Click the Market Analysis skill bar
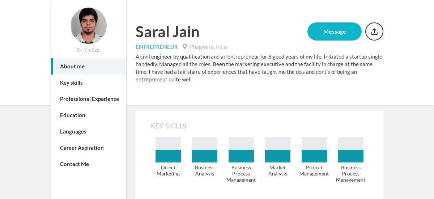 [x=278, y=150]
